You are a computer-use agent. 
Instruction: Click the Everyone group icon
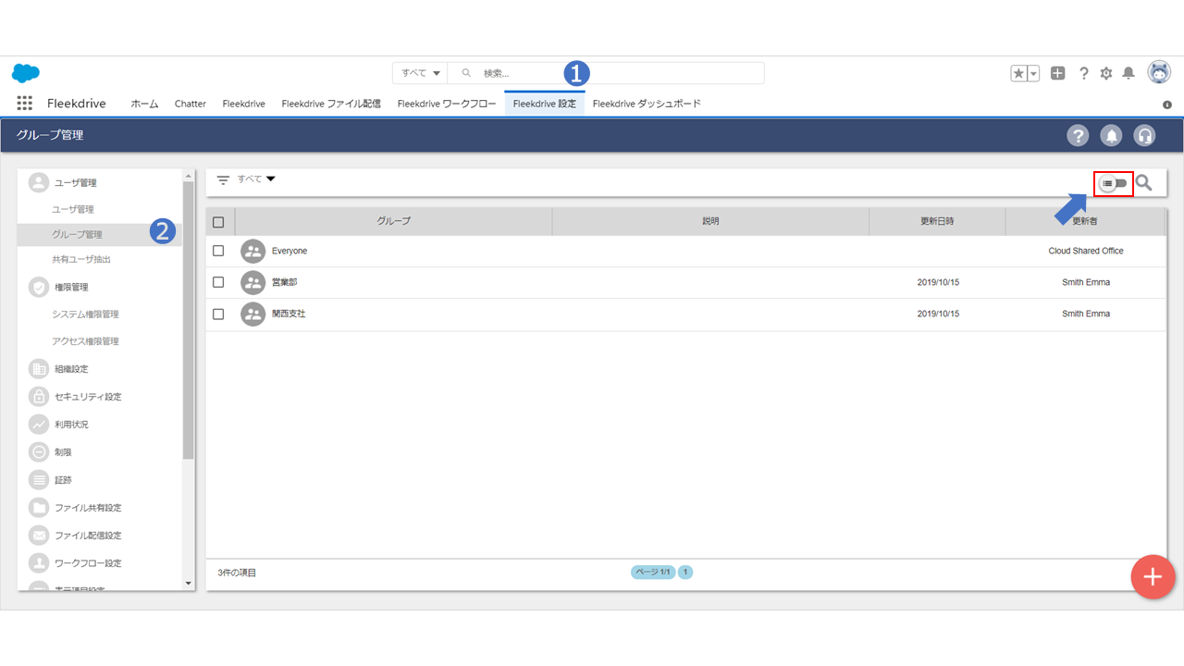pyautogui.click(x=253, y=252)
